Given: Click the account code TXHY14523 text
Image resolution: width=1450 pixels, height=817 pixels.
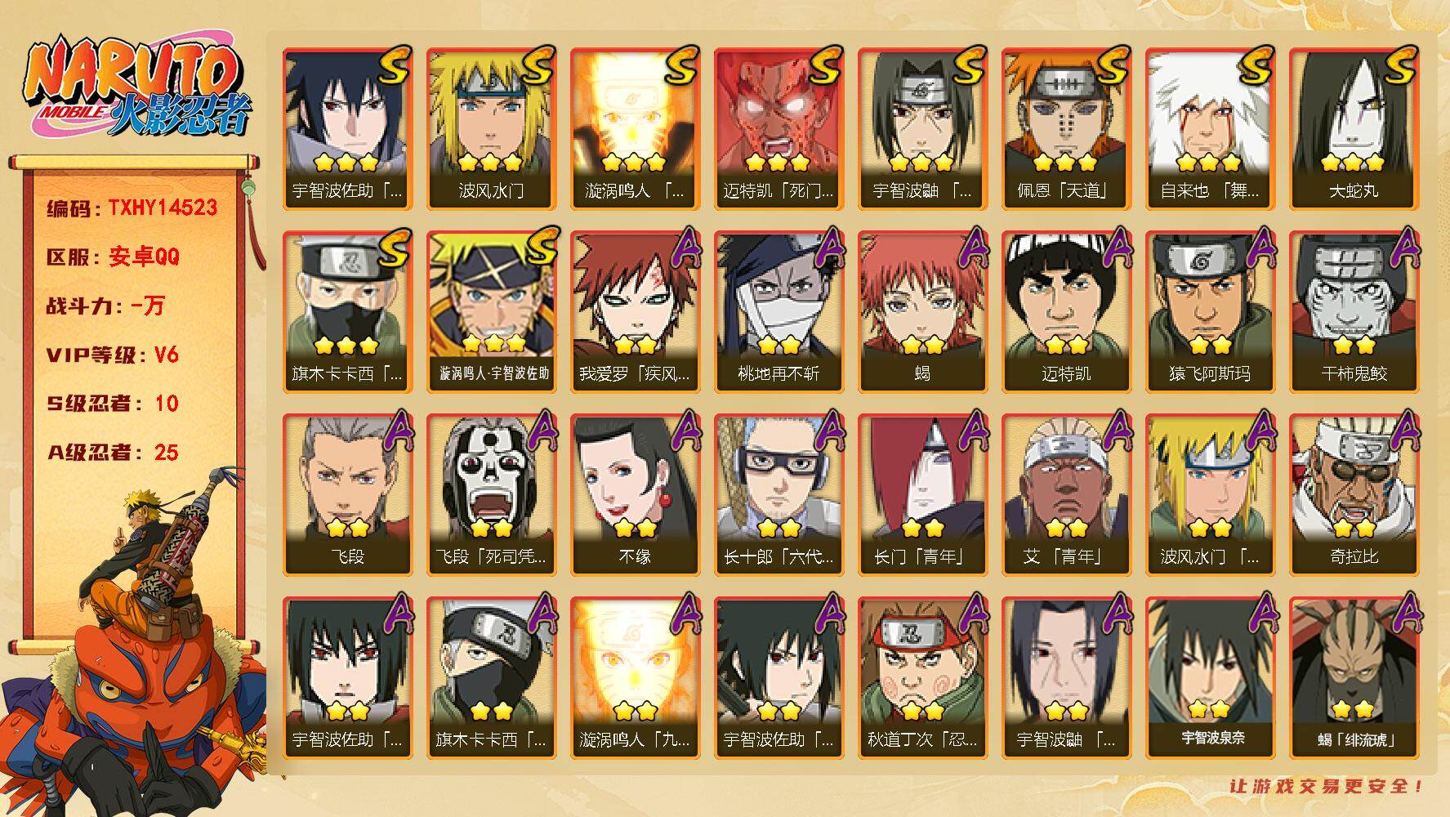Looking at the screenshot, I should click(x=163, y=208).
